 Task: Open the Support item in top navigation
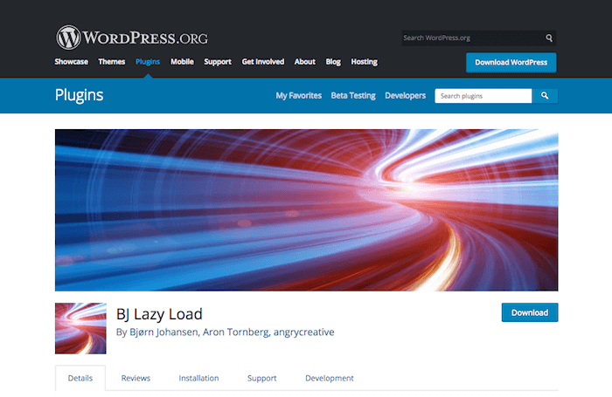pos(218,62)
